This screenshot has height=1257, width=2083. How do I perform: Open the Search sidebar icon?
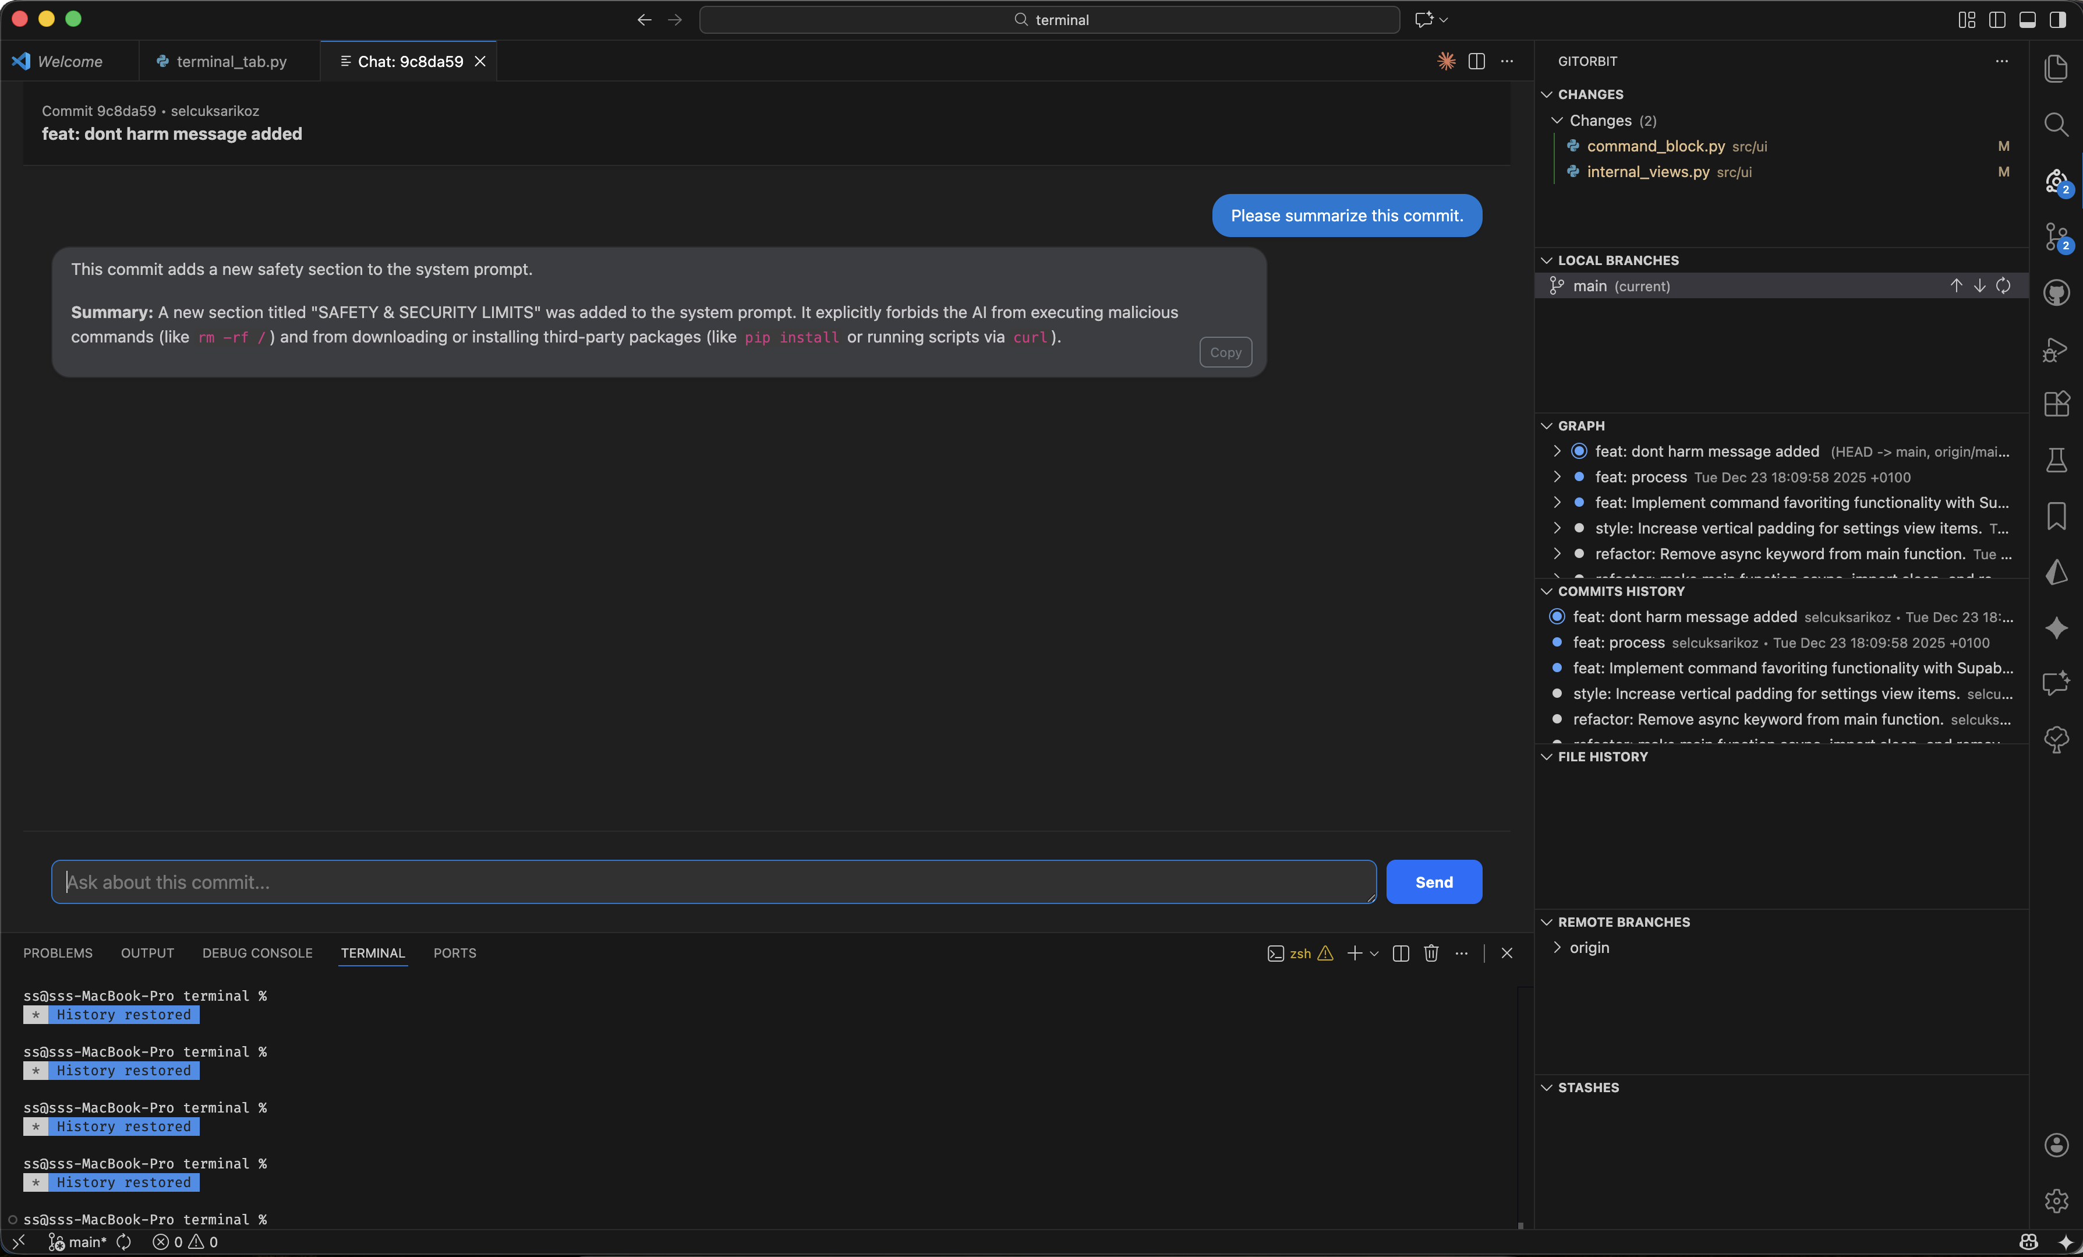point(2057,124)
